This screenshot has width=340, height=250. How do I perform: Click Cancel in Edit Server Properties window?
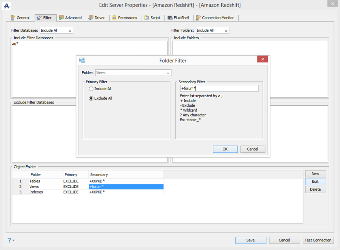click(284, 240)
